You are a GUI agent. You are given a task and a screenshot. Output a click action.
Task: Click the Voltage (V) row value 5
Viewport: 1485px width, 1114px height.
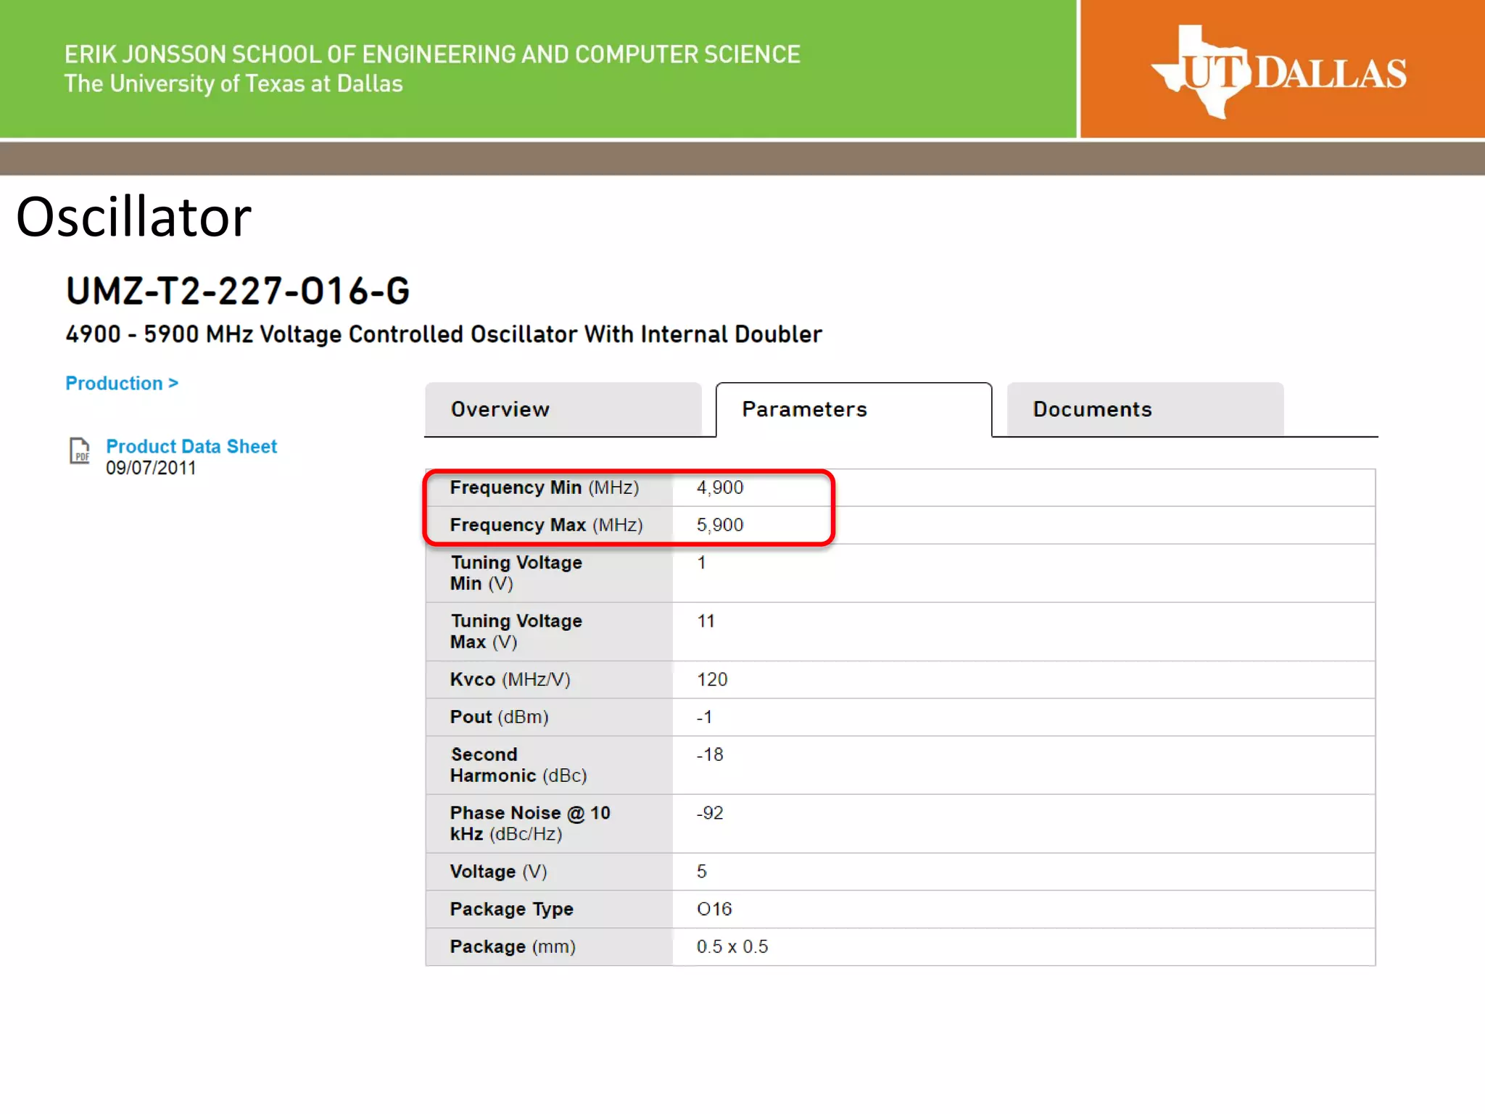tap(701, 871)
